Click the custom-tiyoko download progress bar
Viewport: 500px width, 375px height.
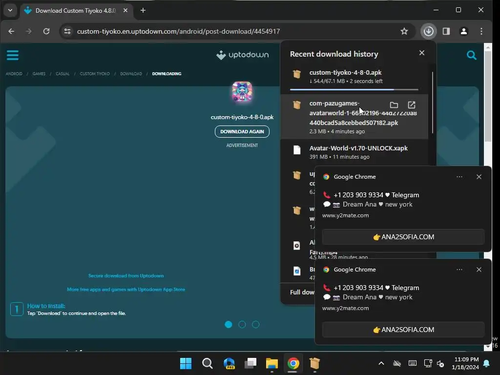click(354, 90)
